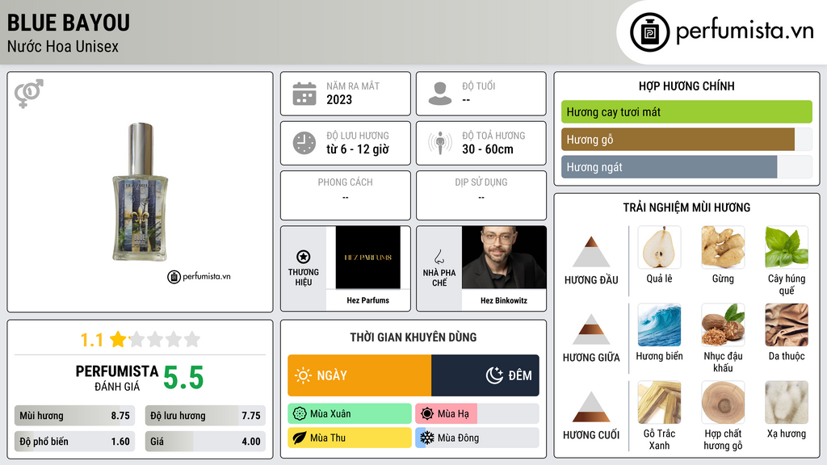Click the Hương giữa pyramid icon
Image resolution: width=827 pixels, height=465 pixels.
(x=591, y=329)
